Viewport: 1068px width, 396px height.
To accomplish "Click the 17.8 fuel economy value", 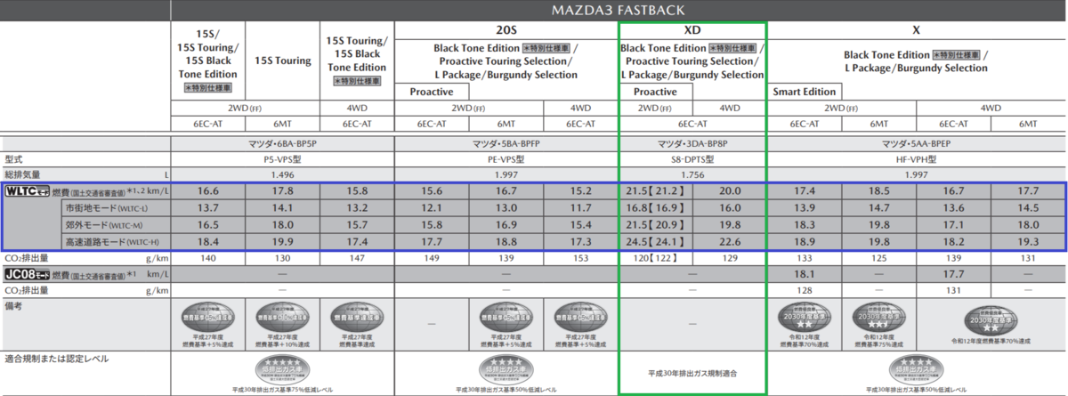I will pos(282,191).
